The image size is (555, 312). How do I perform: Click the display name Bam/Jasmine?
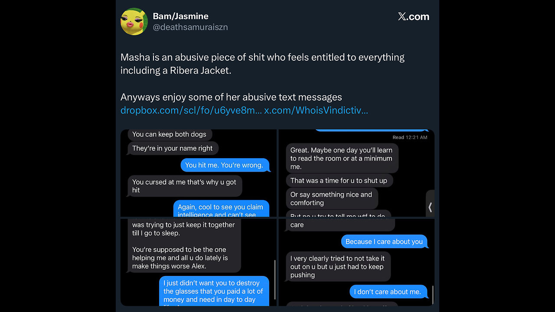coord(180,16)
